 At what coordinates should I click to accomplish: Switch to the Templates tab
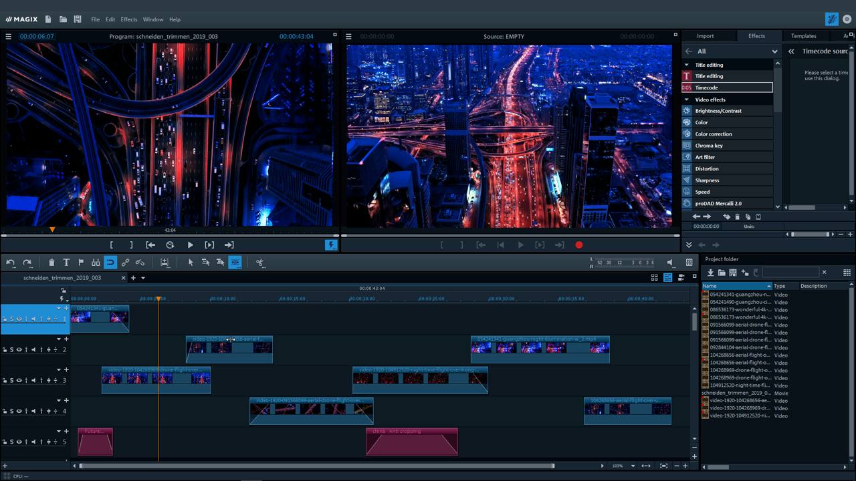pos(803,36)
